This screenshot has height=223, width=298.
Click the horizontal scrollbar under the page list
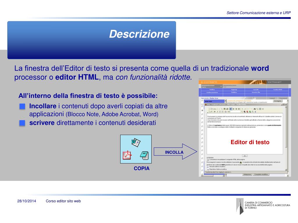pos(213,176)
